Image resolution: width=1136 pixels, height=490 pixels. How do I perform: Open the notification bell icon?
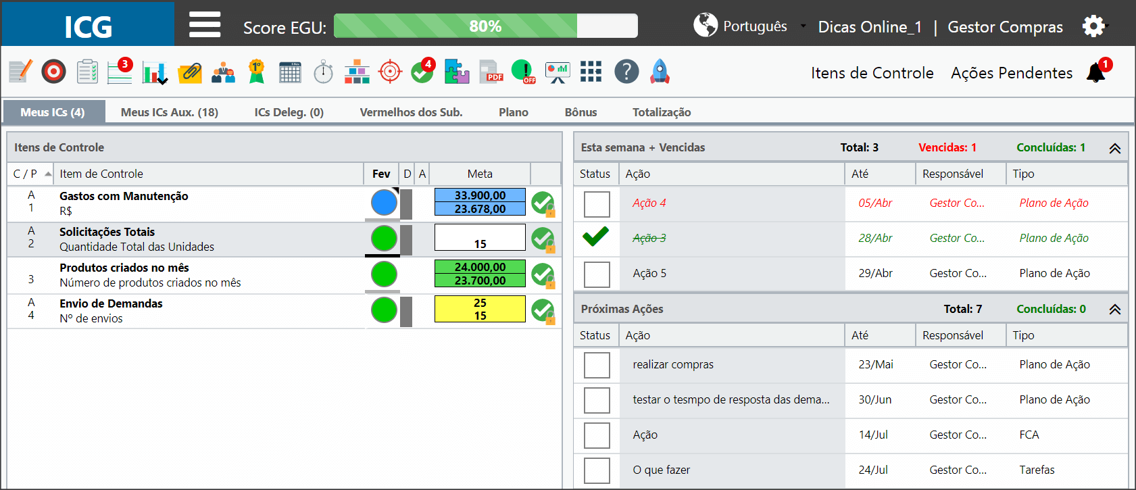pyautogui.click(x=1096, y=72)
